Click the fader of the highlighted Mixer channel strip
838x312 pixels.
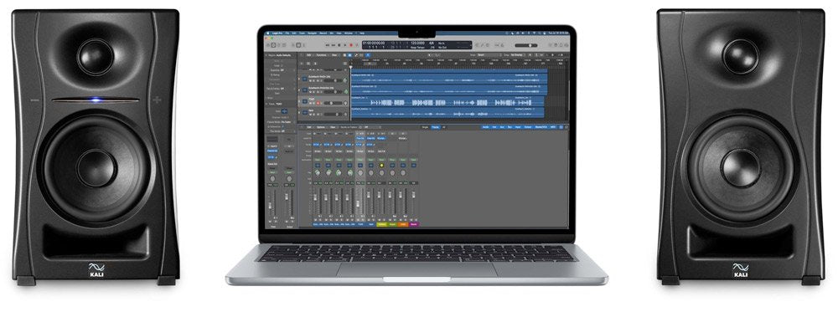358,203
